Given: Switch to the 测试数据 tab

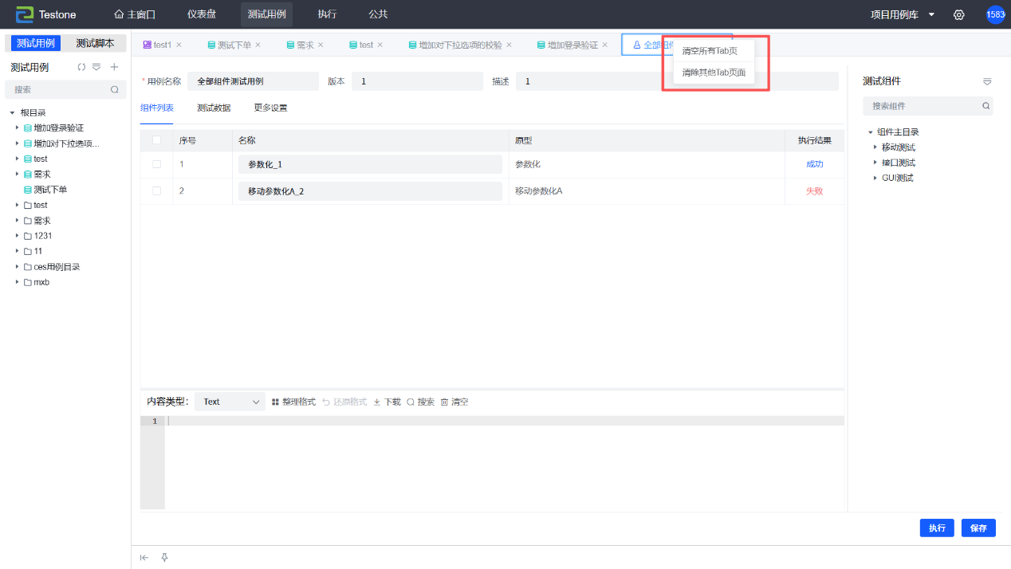Looking at the screenshot, I should pyautogui.click(x=214, y=108).
